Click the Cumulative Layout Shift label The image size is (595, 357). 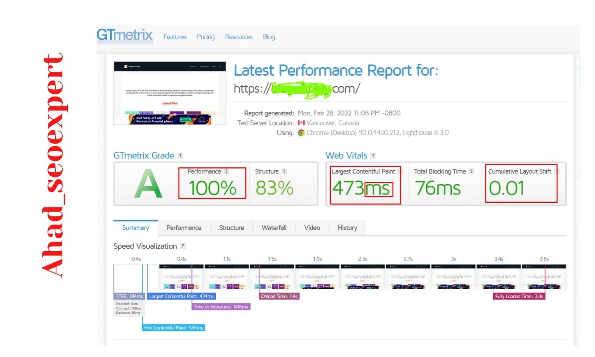[520, 171]
